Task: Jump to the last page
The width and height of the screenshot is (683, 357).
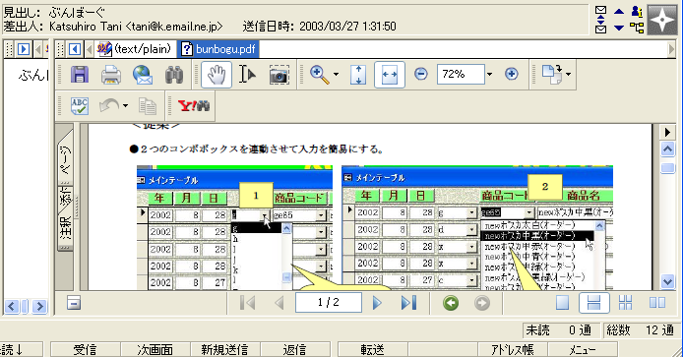Action: click(408, 303)
